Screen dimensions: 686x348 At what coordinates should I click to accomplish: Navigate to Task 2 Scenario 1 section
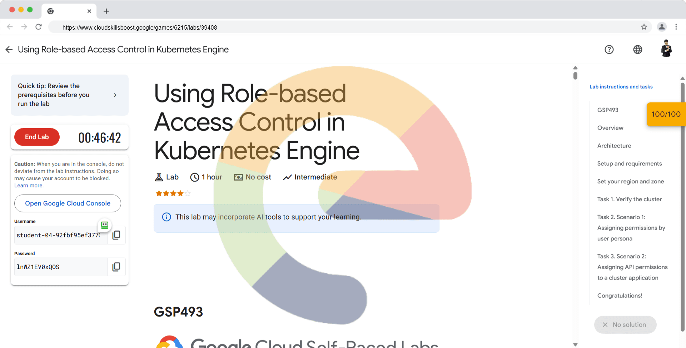point(631,228)
